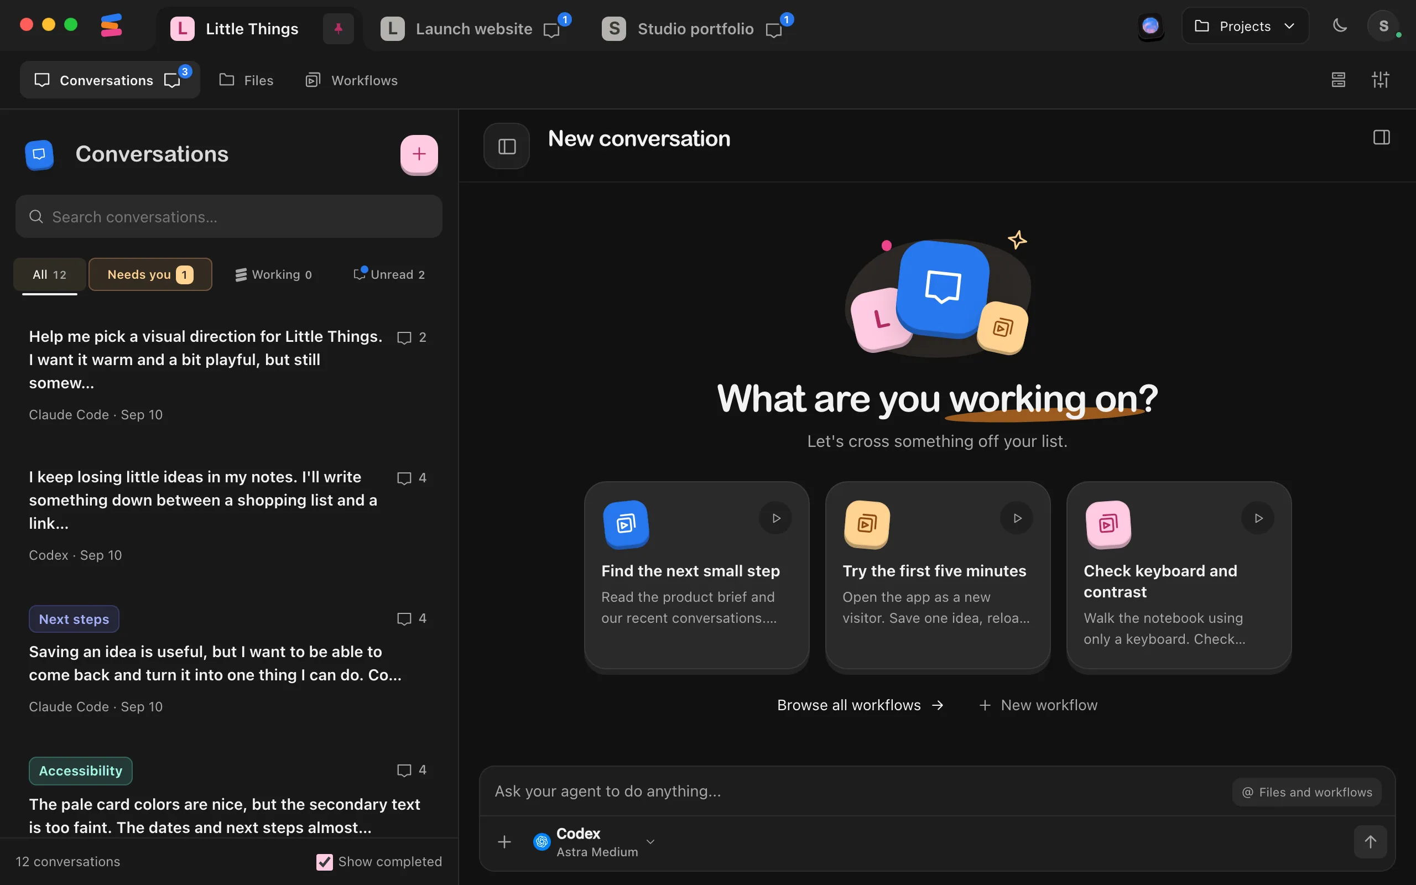Run the Check keyboard and contrast workflow
Image resolution: width=1416 pixels, height=885 pixels.
click(1258, 518)
